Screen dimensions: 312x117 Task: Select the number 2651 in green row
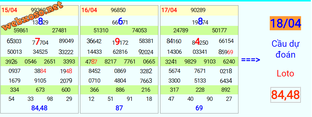pos(50,62)
